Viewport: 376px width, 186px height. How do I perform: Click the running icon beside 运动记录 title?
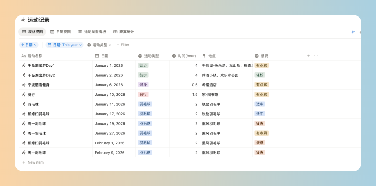pyautogui.click(x=23, y=20)
